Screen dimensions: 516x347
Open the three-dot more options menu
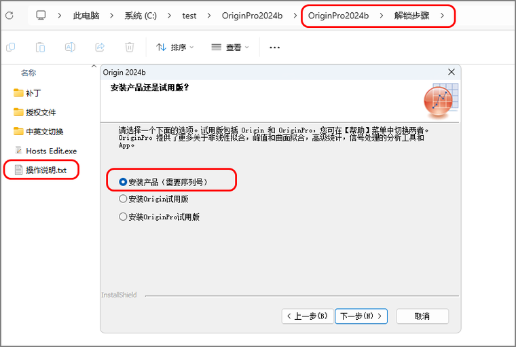(274, 48)
